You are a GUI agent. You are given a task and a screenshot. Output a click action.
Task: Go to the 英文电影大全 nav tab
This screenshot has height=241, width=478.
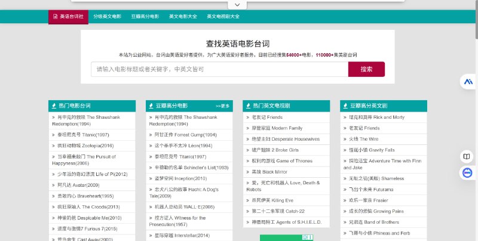(x=183, y=17)
